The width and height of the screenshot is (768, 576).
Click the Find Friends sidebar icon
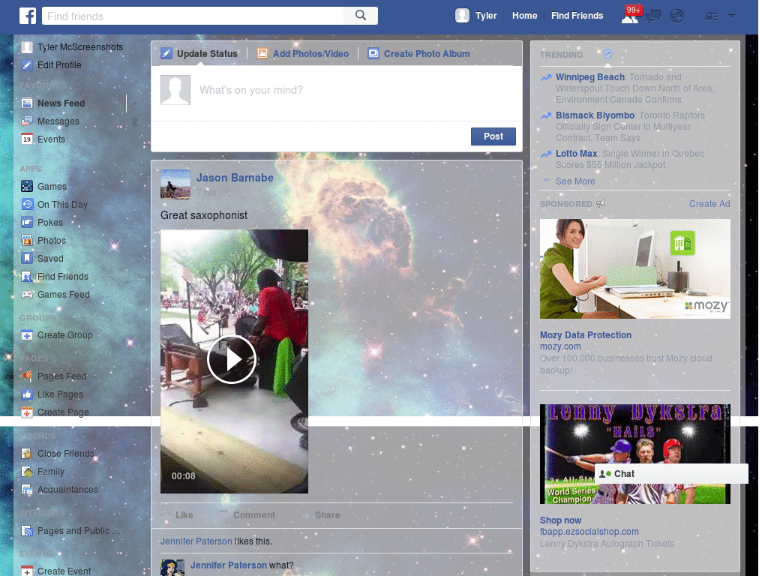tap(27, 277)
